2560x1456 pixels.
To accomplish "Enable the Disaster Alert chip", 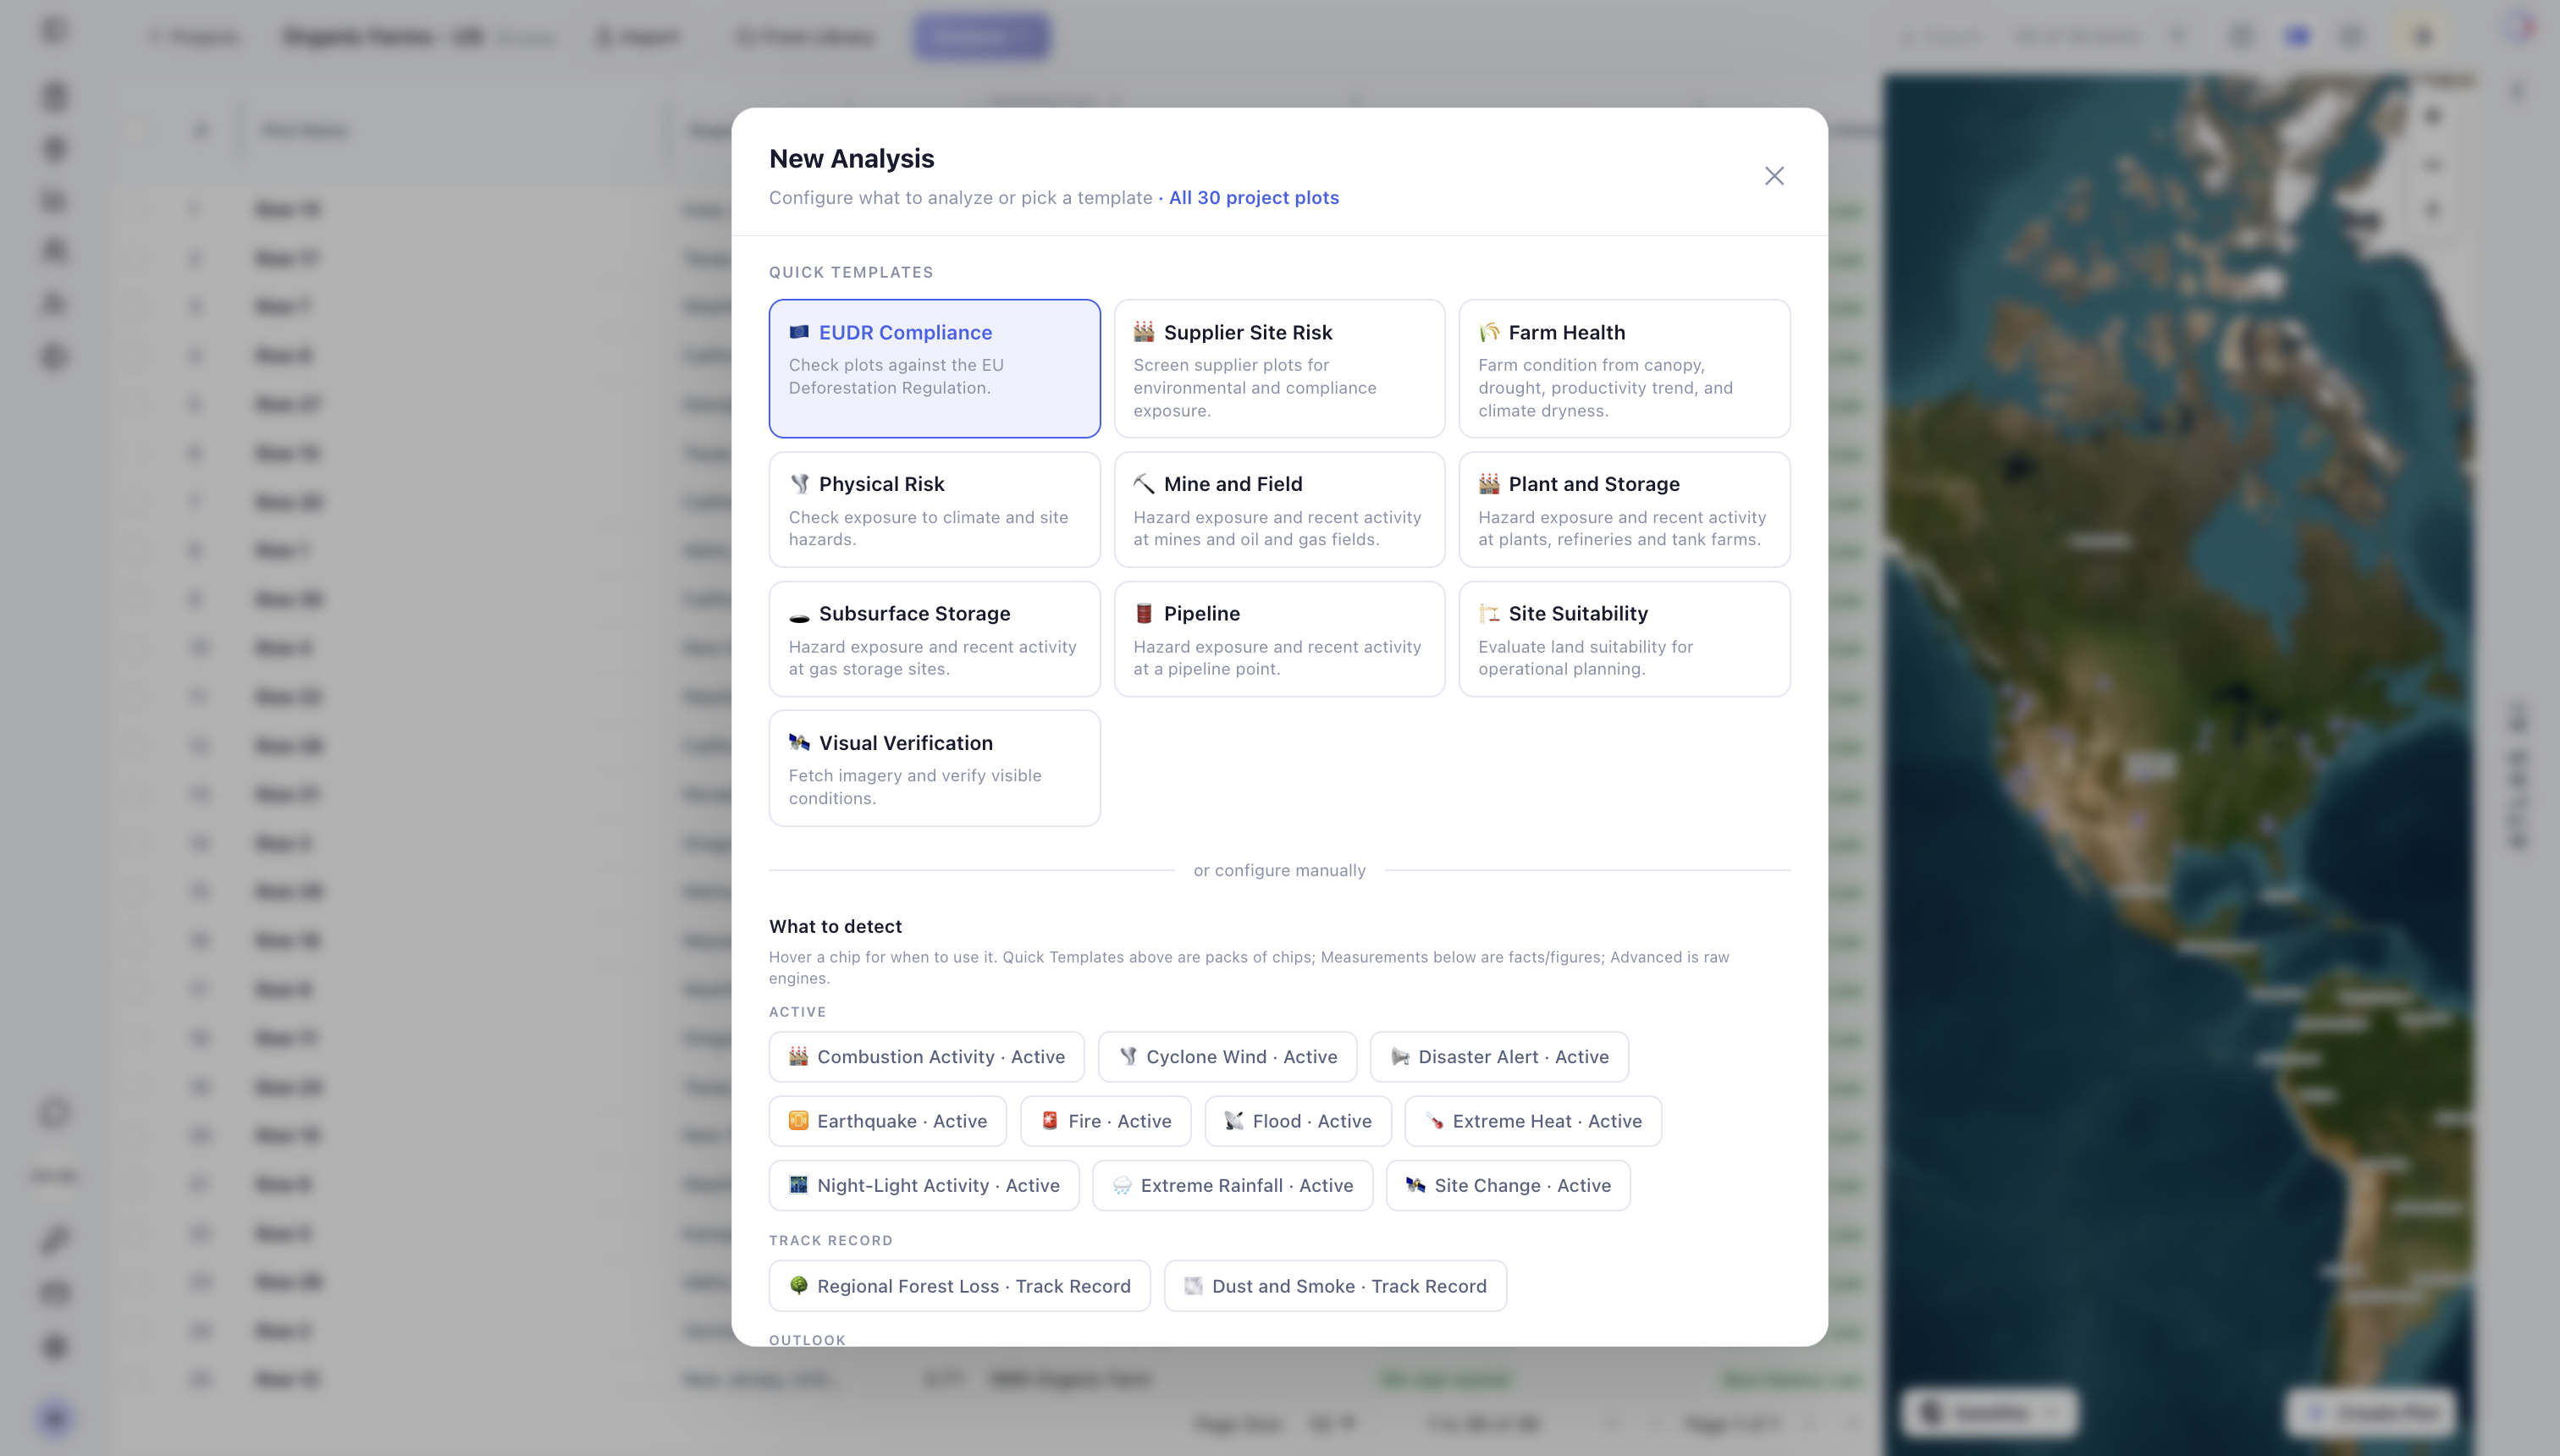I will click(x=1499, y=1056).
